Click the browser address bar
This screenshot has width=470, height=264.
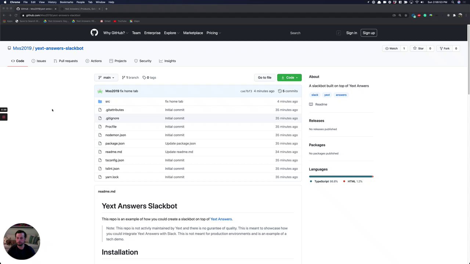point(206,15)
